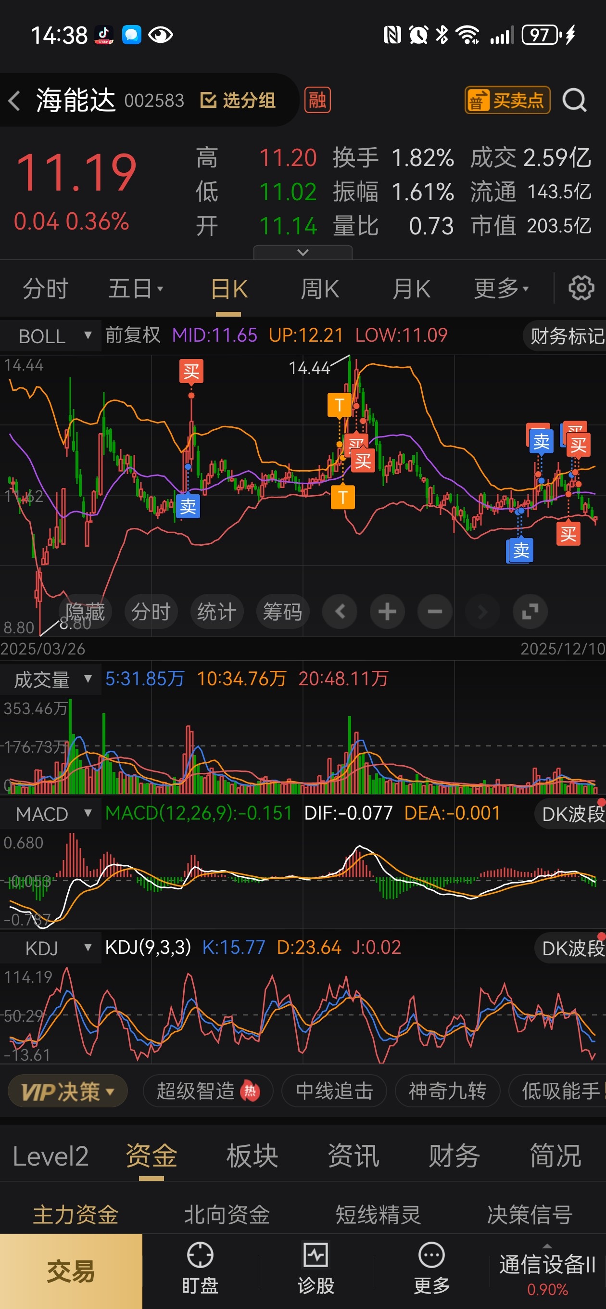Tap the 11.19 current price
This screenshot has width=606, height=1309.
pos(76,173)
